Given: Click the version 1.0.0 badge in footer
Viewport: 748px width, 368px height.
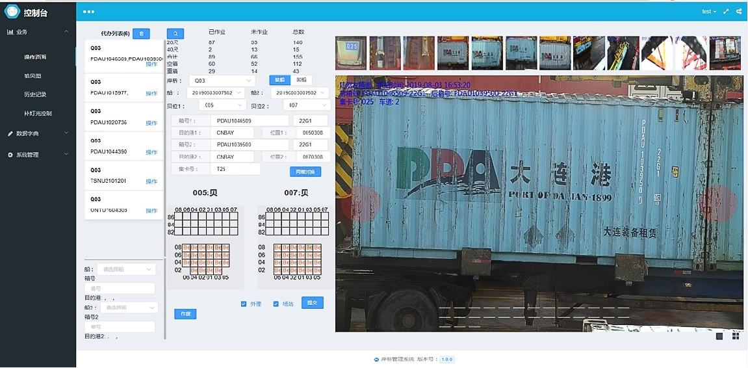Looking at the screenshot, I should [446, 360].
